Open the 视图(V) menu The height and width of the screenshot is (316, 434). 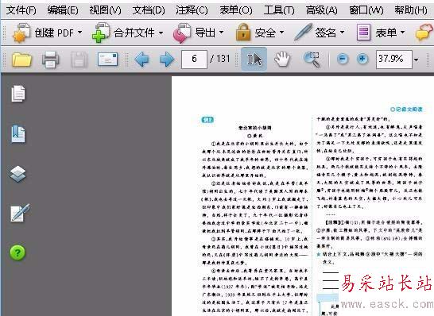pos(105,10)
